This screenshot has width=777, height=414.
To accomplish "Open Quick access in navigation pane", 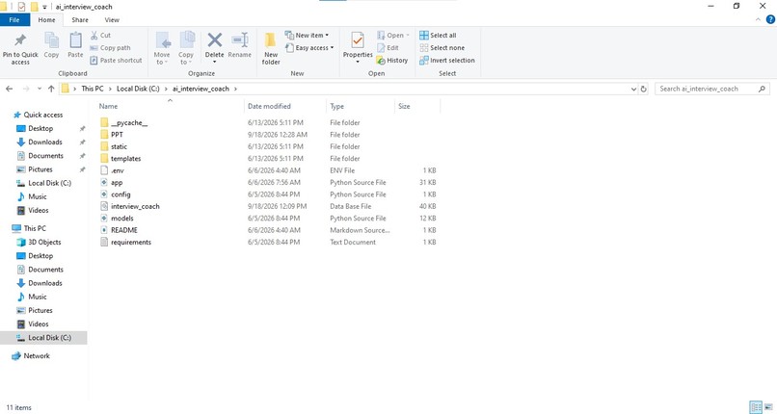I will (x=43, y=115).
